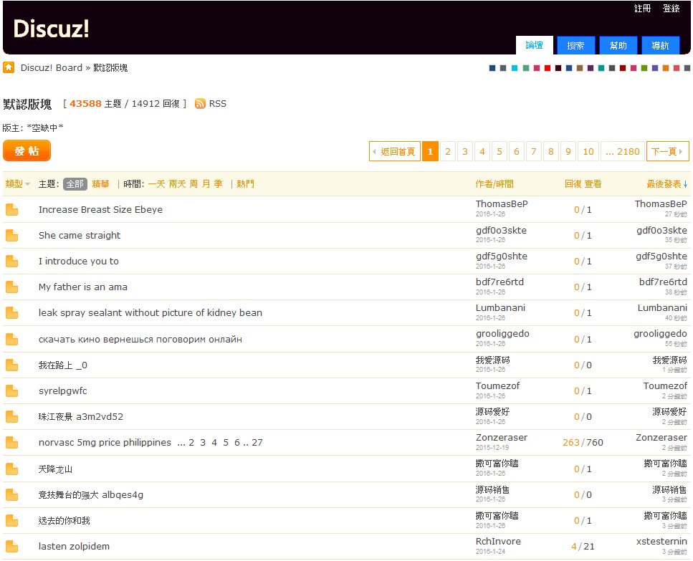
Task: Click folder icon beside "скачать кино" thread
Action: pyautogui.click(x=12, y=339)
